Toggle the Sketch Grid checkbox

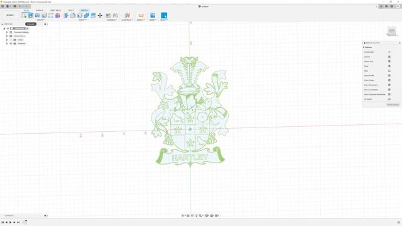(x=389, y=62)
